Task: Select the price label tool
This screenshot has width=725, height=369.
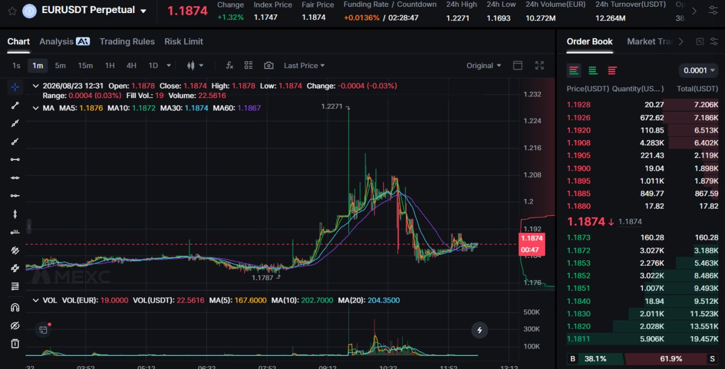Action: (x=15, y=232)
